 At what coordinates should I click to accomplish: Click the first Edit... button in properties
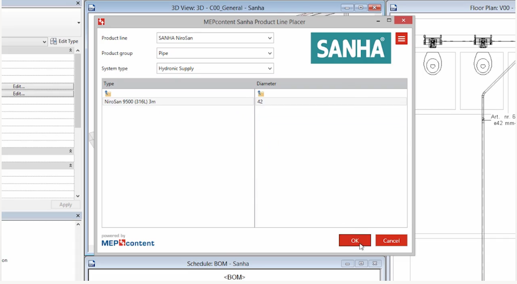click(x=37, y=86)
